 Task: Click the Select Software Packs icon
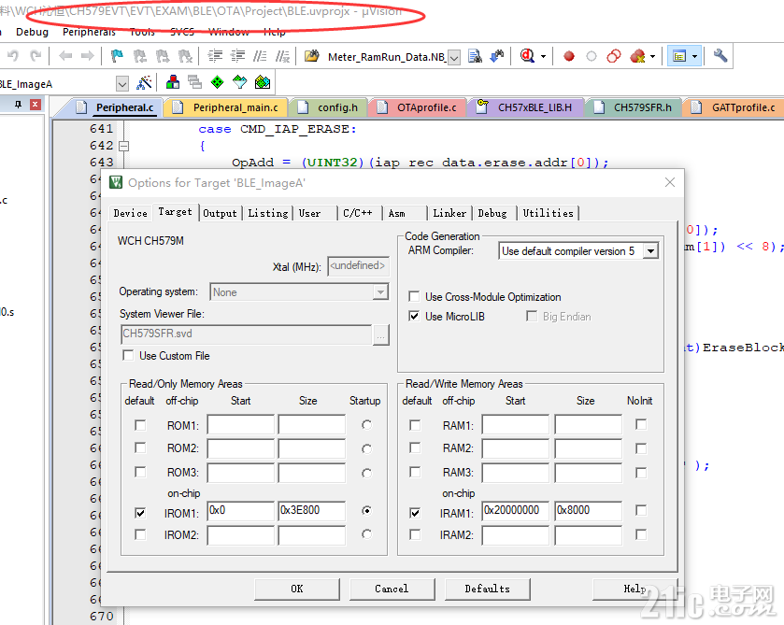point(239,82)
